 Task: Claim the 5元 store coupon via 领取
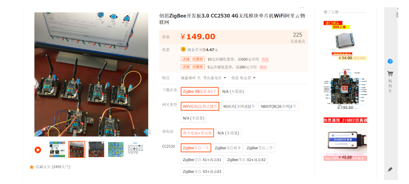tap(263, 67)
